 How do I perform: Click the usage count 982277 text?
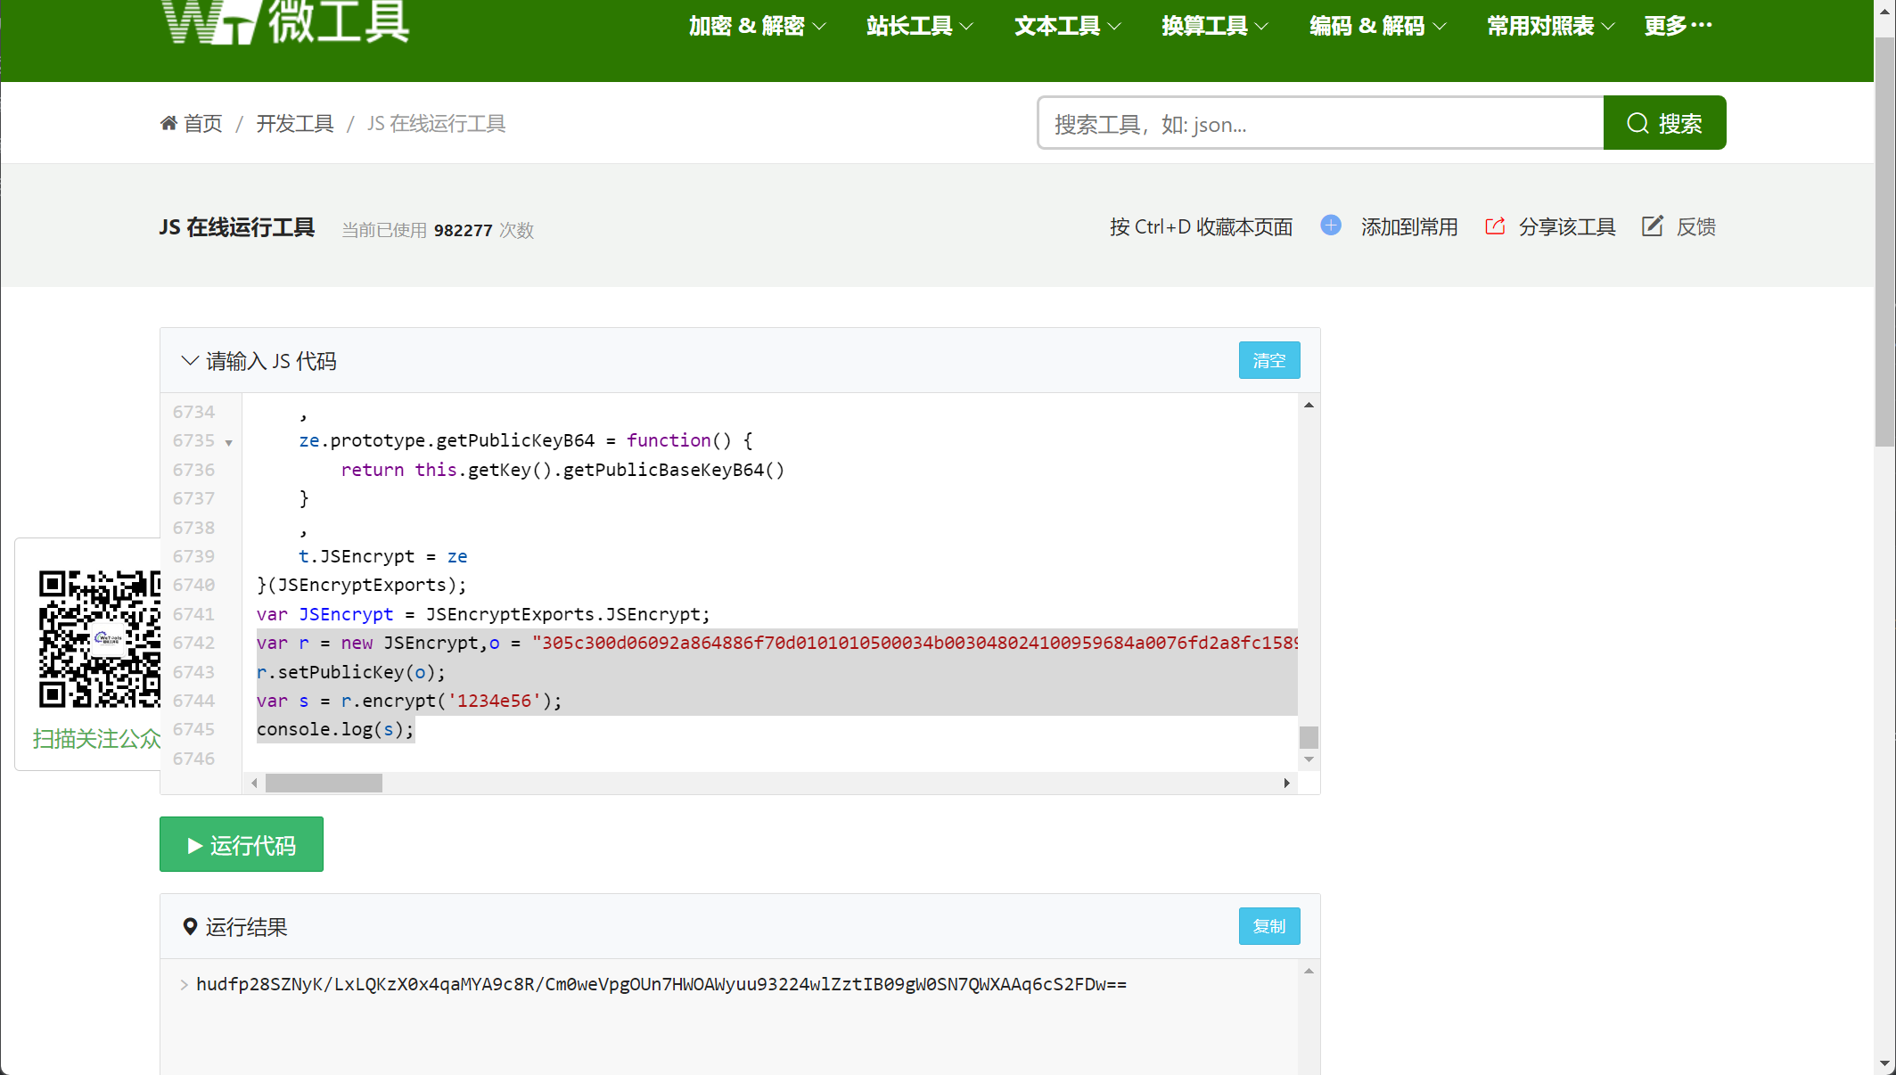pyautogui.click(x=463, y=230)
